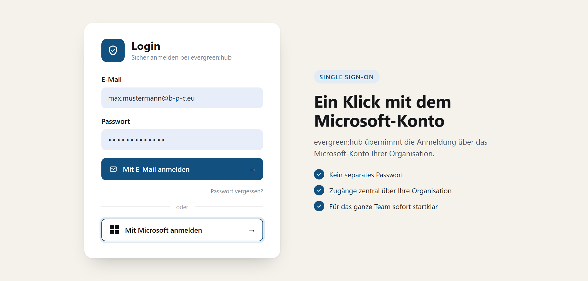Click the checkmark beside Für das ganze Team

[319, 206]
